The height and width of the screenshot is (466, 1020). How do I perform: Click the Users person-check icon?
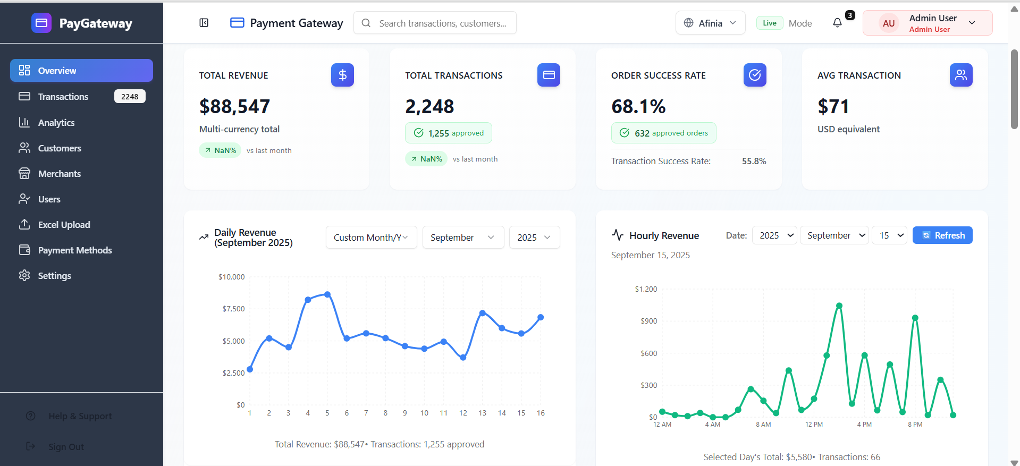pos(24,199)
